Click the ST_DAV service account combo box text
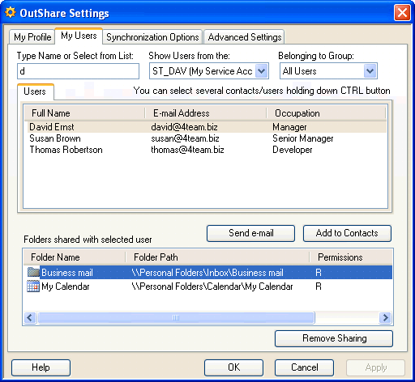This screenshot has height=382, width=415. [x=202, y=71]
